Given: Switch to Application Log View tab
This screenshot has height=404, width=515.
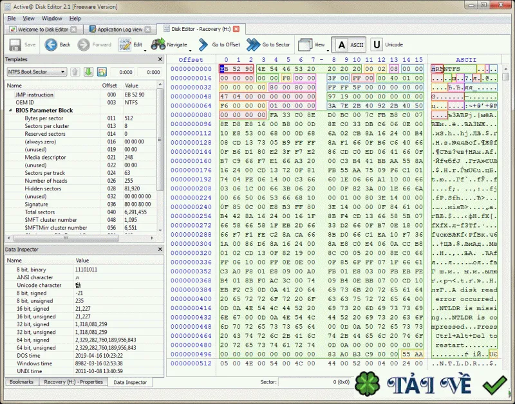Looking at the screenshot, I should pos(120,29).
